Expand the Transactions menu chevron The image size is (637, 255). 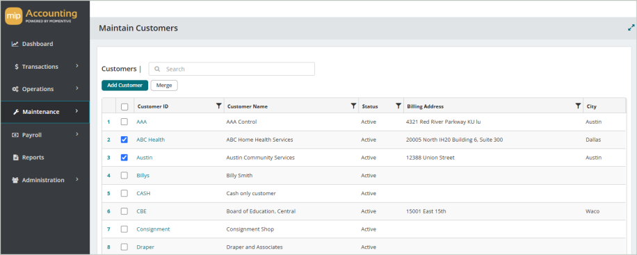(76, 66)
